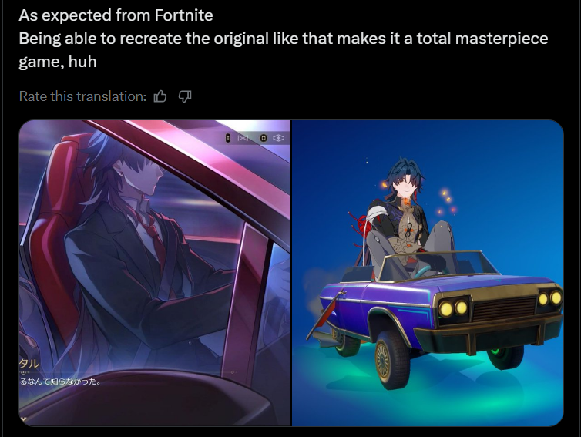Image resolution: width=581 pixels, height=437 pixels.
Task: Click the dialogue divider line end dot
Action: (x=233, y=371)
